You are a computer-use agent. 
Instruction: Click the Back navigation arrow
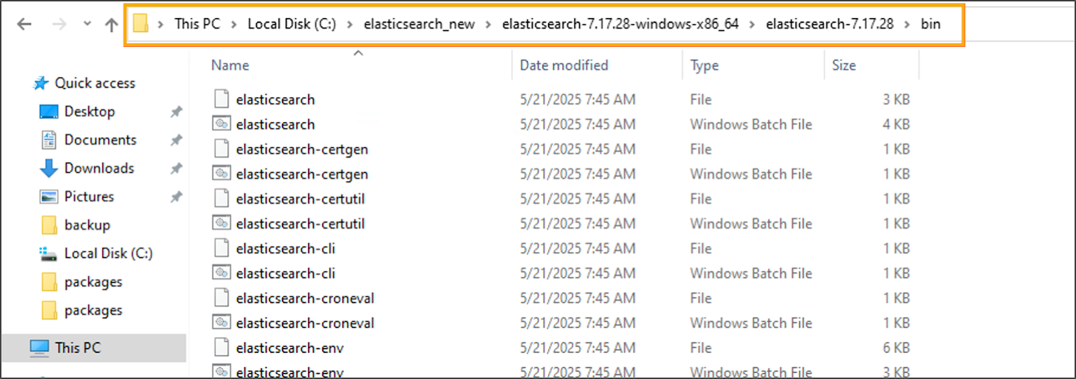tap(24, 24)
